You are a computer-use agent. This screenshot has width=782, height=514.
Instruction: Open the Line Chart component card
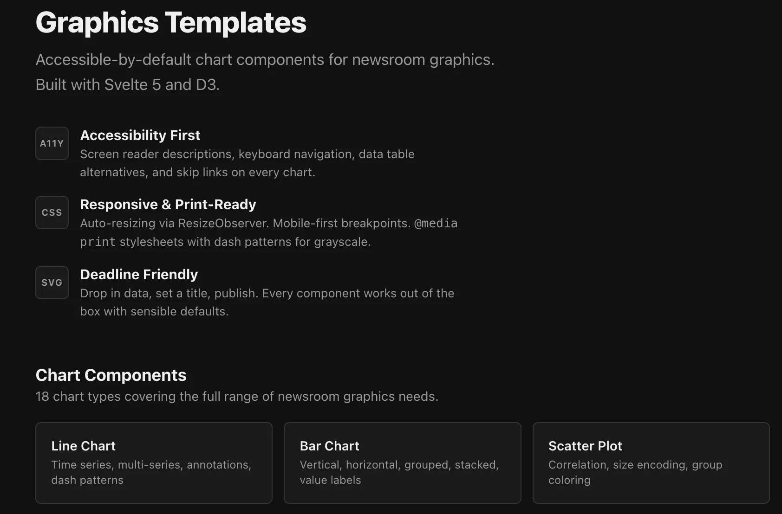[x=154, y=463]
